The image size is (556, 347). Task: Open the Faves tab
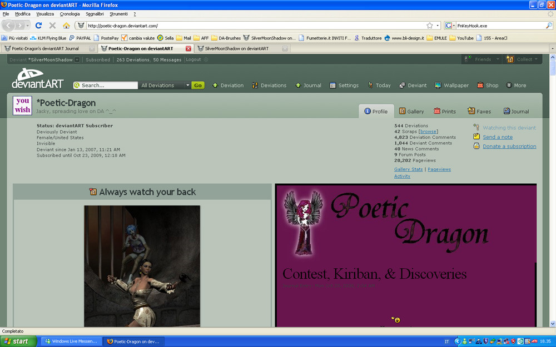[x=479, y=111]
